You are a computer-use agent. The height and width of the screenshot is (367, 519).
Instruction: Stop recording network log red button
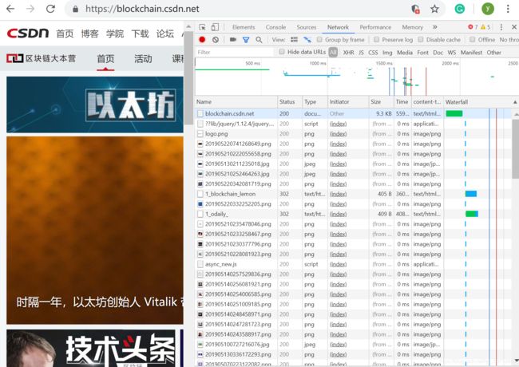tap(202, 40)
